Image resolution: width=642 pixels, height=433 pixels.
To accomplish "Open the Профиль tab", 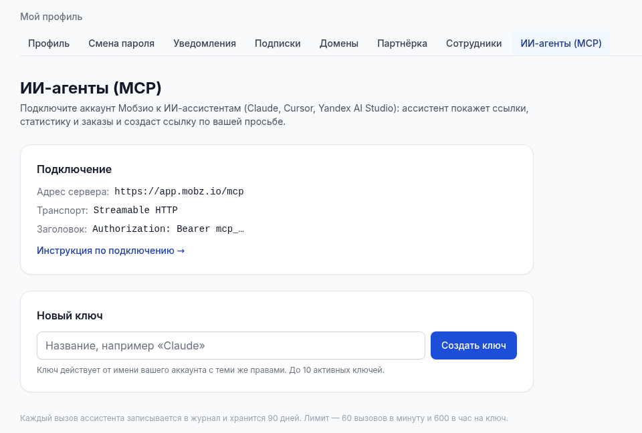I will [49, 43].
